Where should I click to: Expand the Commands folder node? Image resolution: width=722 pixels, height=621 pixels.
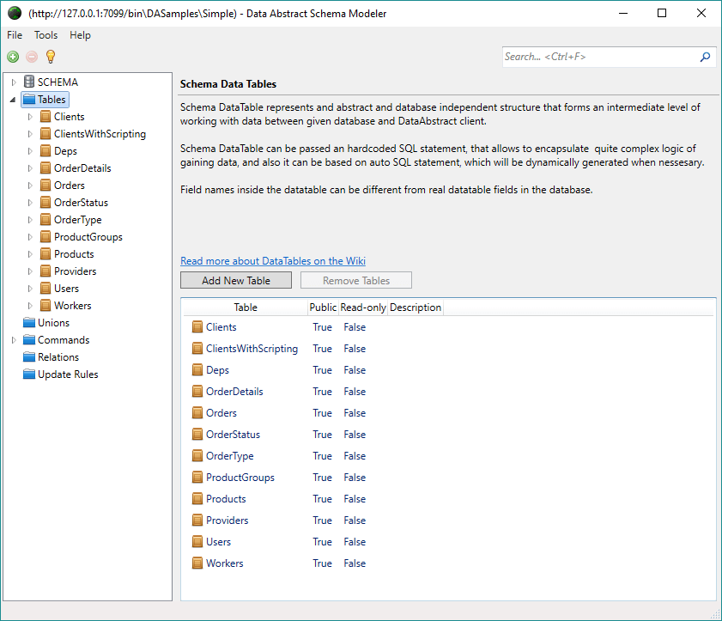14,340
